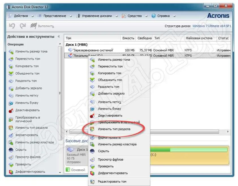Click sidebar icon for Изменить метку
238x186 pixels.
pos(11,96)
